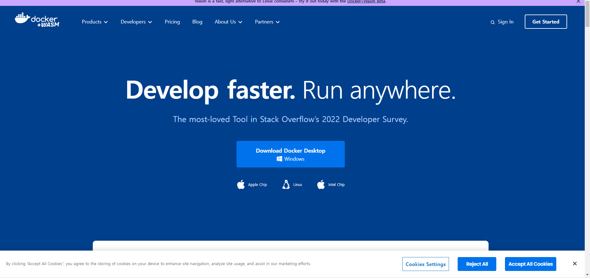This screenshot has width=590, height=279.
Task: Open Cookies Settings
Action: coord(425,264)
